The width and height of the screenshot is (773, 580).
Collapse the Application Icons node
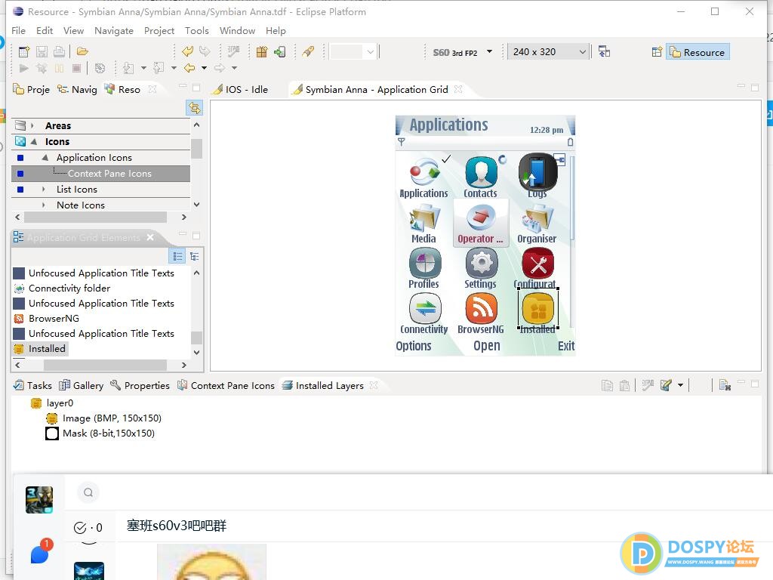coord(45,157)
